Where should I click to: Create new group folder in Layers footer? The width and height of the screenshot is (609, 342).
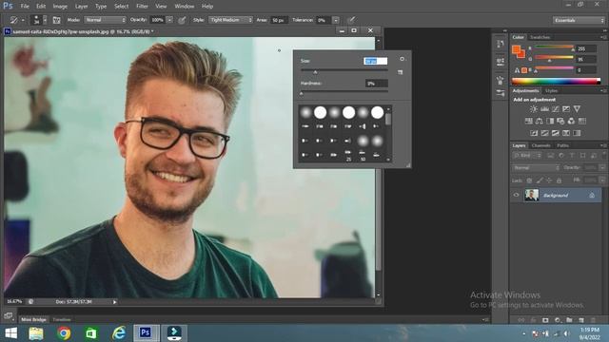tap(569, 320)
